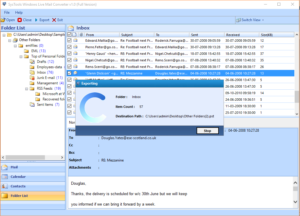
Task: Click the Management folder icon
Action: (32, 83)
